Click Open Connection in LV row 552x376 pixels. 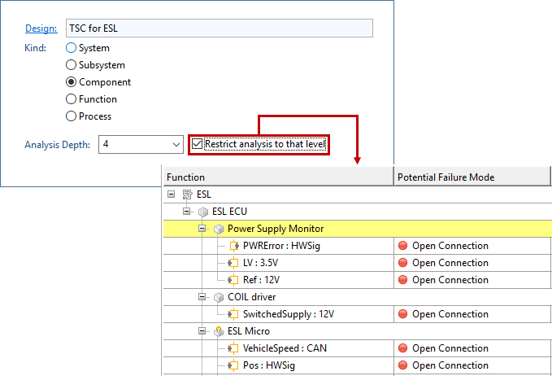click(x=450, y=263)
